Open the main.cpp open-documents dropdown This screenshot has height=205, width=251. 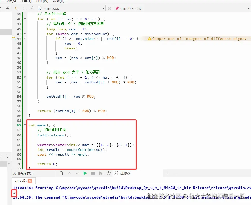(x=103, y=8)
